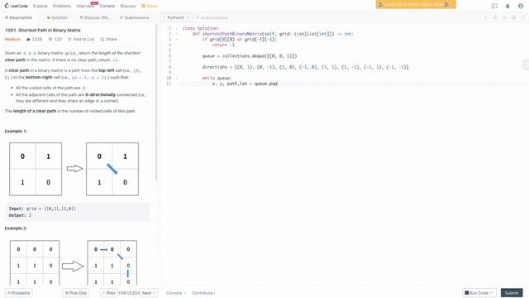Click the 'Example 2:' heading
This screenshot has height=298, width=529.
coord(16,228)
